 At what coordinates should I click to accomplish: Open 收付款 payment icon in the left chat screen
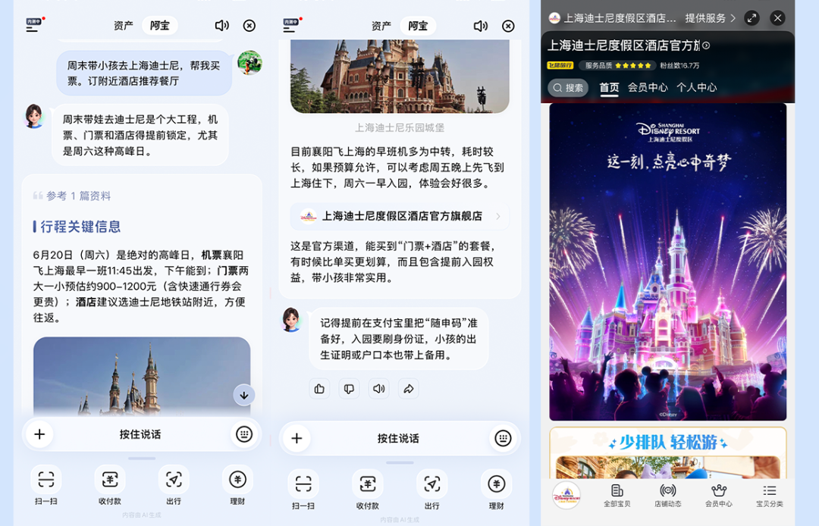(x=110, y=479)
